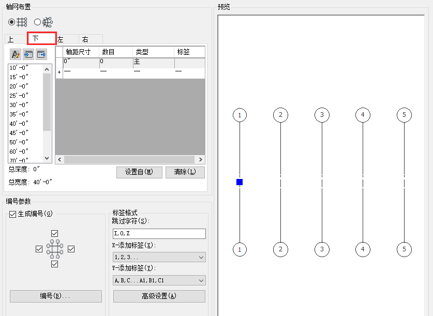Screen dimensions: 433x316
Task: Toggle the right bubble numbering checkbox
Action: tap(71, 249)
